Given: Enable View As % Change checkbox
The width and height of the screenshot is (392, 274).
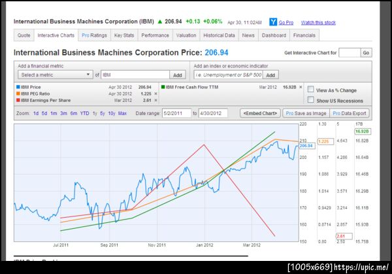Looking at the screenshot, I should (310, 90).
